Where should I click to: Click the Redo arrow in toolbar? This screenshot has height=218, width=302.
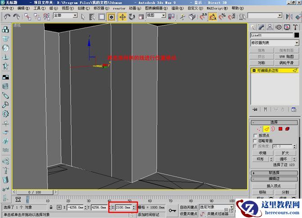pos(16,17)
